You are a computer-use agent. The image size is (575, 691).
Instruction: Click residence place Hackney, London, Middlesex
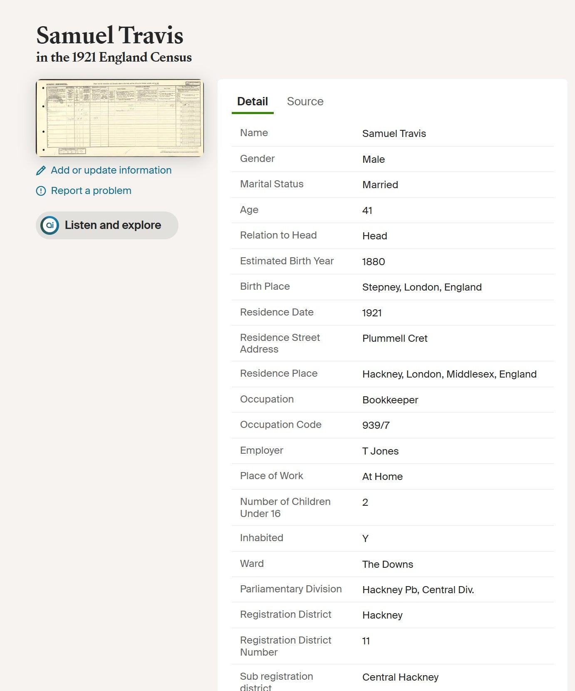click(x=449, y=374)
